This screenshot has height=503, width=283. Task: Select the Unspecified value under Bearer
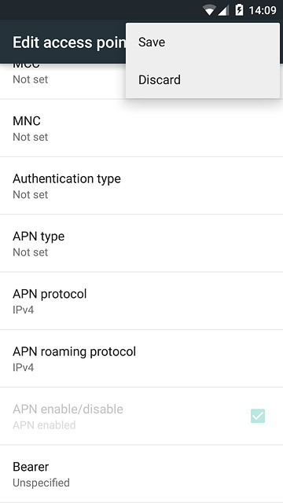[41, 483]
